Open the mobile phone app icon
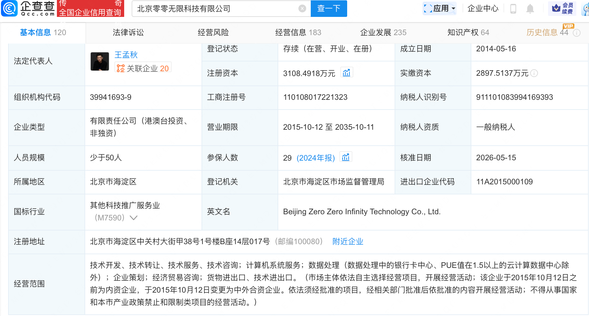The height and width of the screenshot is (316, 589). tap(513, 9)
